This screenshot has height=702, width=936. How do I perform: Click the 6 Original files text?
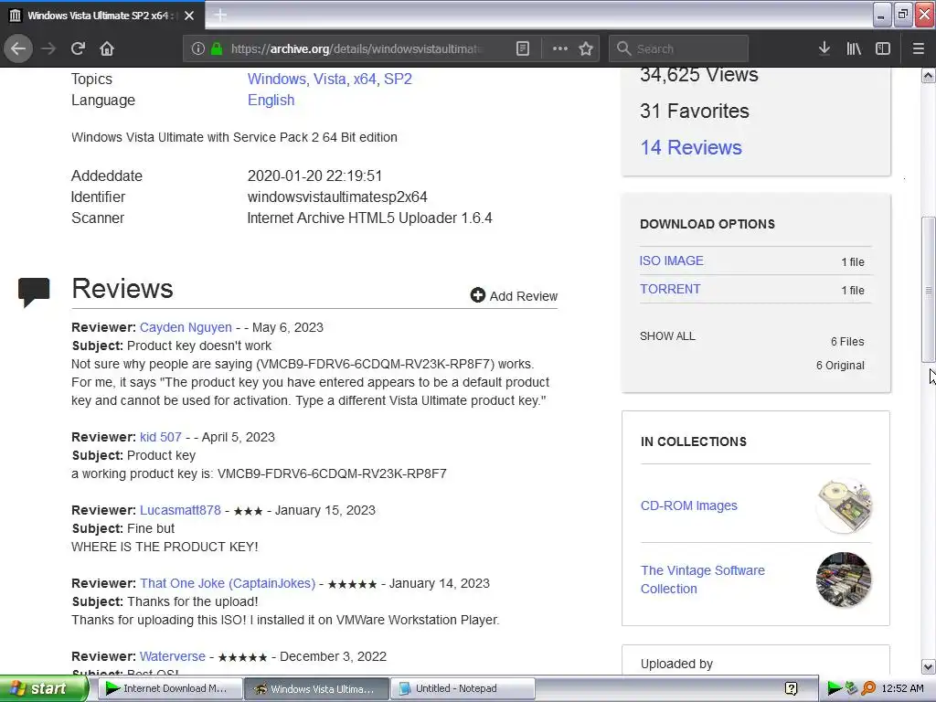840,366
